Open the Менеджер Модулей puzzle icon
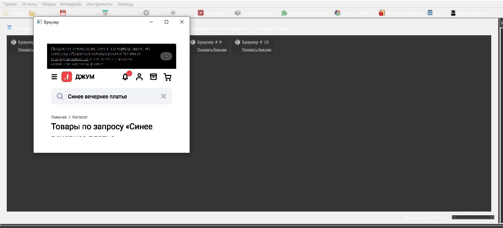 click(x=284, y=12)
